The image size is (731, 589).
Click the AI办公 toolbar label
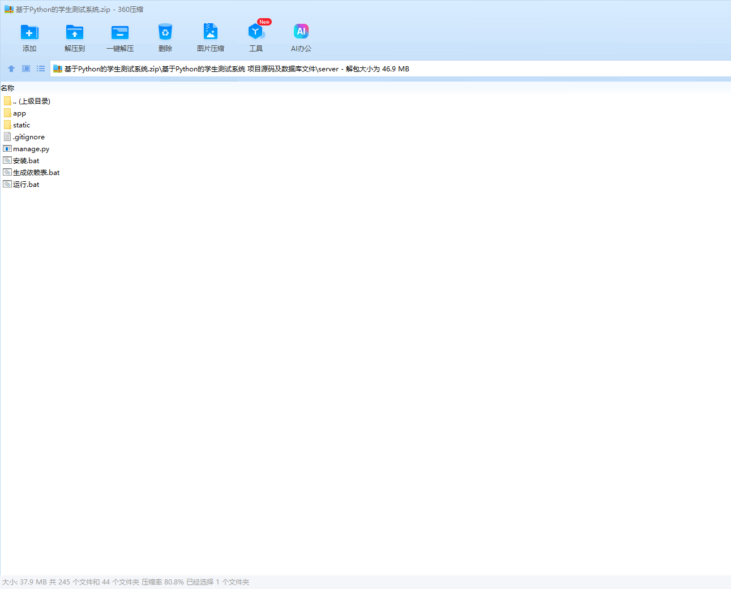click(301, 49)
